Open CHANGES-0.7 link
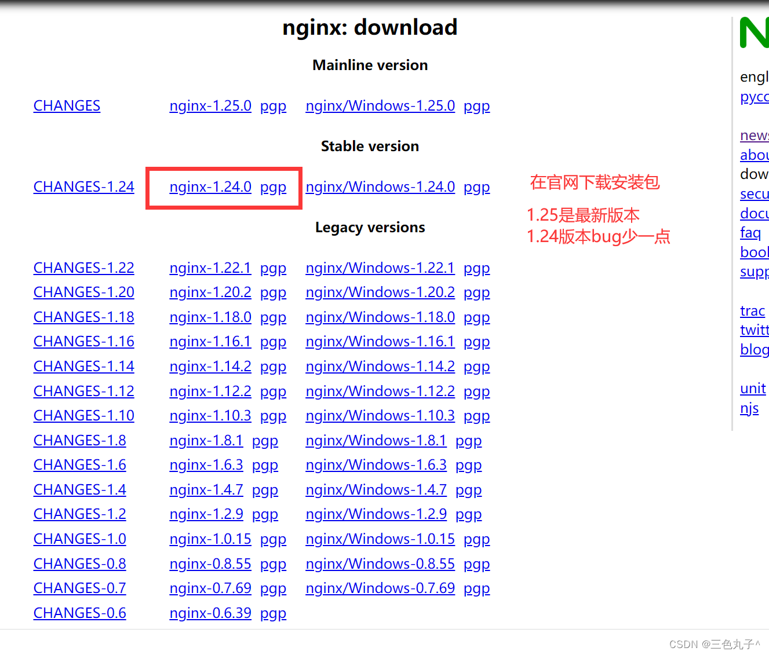The width and height of the screenshot is (769, 655). 80,588
